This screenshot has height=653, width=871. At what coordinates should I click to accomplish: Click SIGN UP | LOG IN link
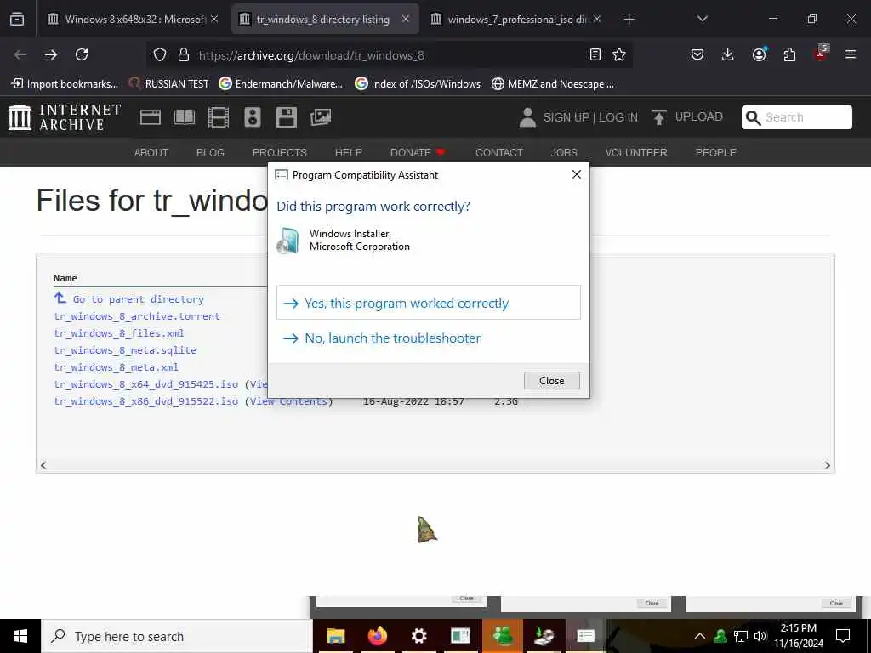point(590,117)
